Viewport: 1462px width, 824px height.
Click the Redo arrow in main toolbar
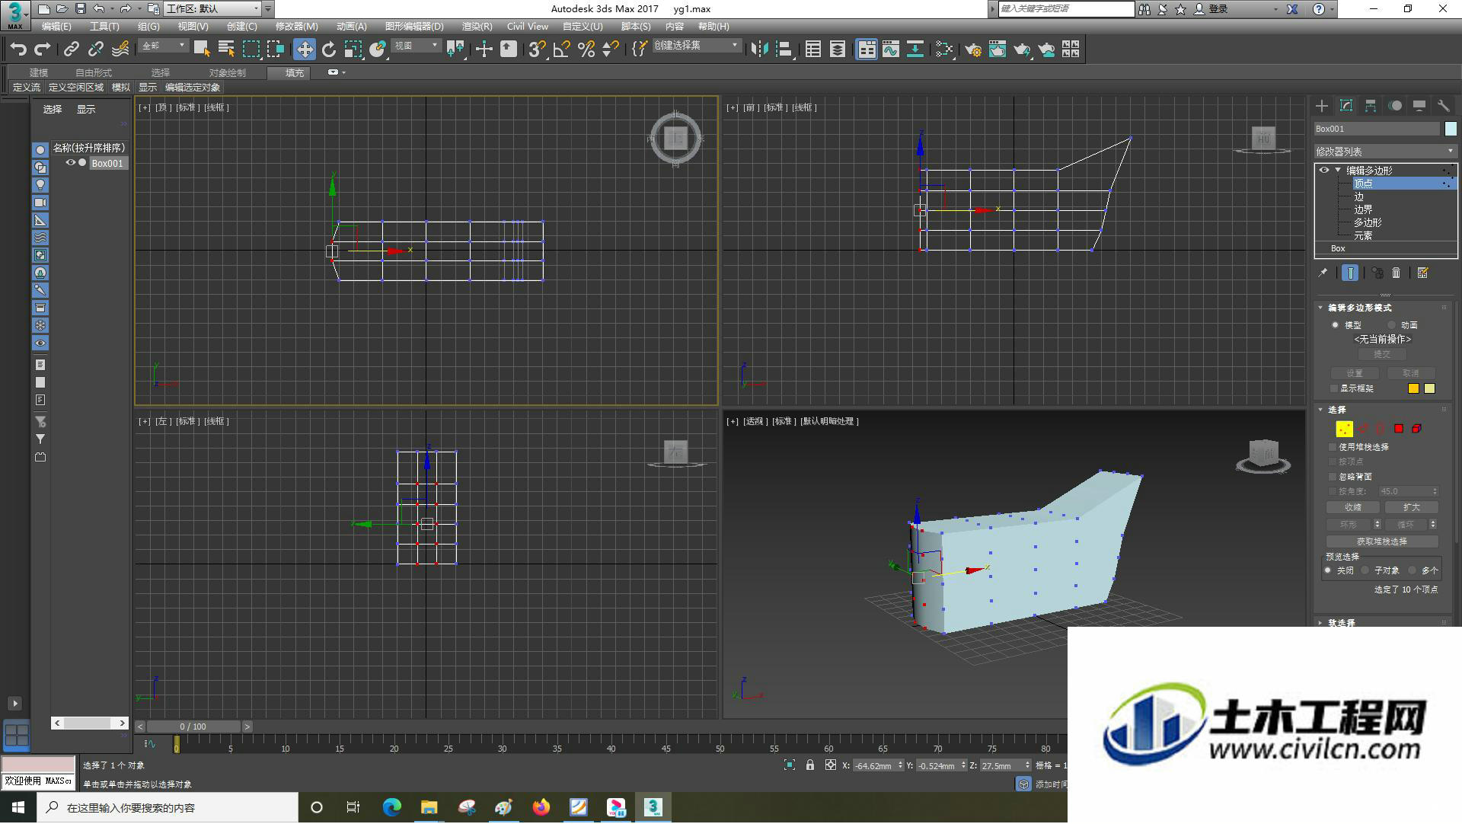coord(43,50)
